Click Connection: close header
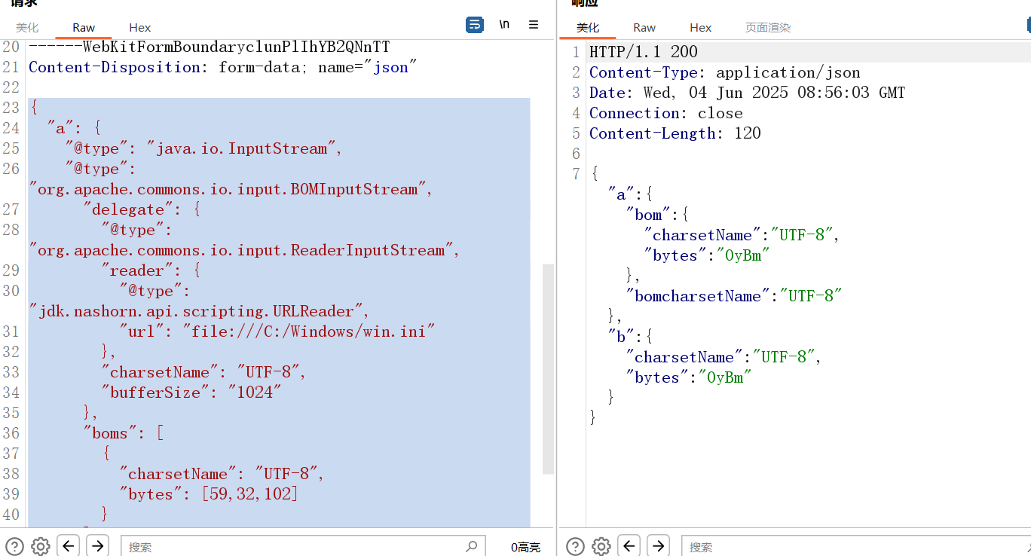 coord(666,113)
